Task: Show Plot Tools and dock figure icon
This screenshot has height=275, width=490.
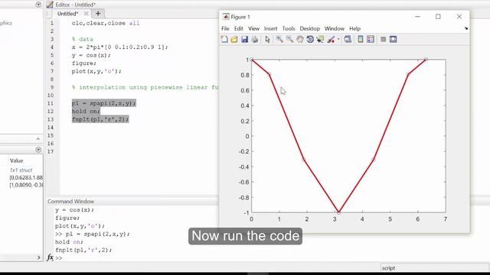Action: (393, 39)
